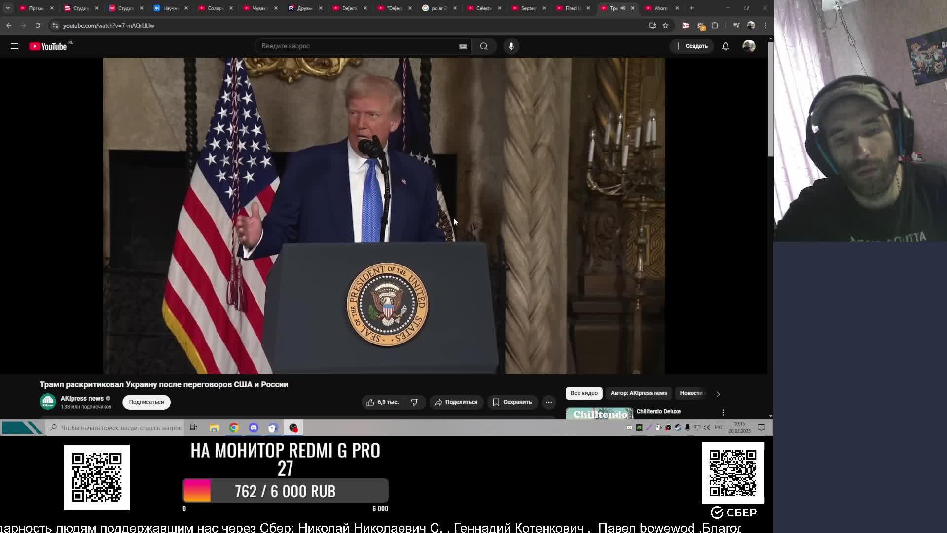Subscribe to AKIpress news channel

[x=146, y=402]
